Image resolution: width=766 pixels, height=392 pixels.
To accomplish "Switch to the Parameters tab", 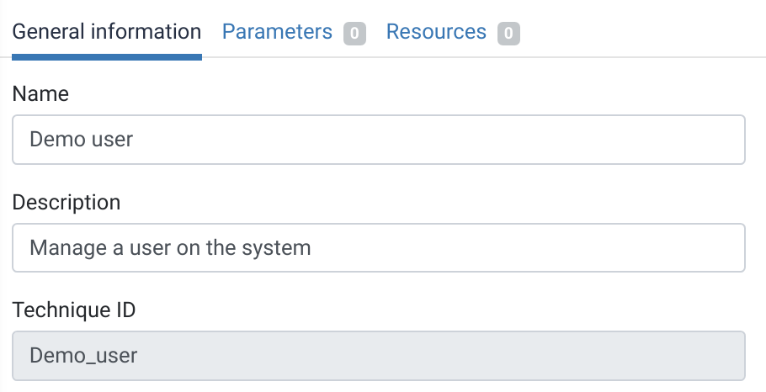I will [277, 32].
